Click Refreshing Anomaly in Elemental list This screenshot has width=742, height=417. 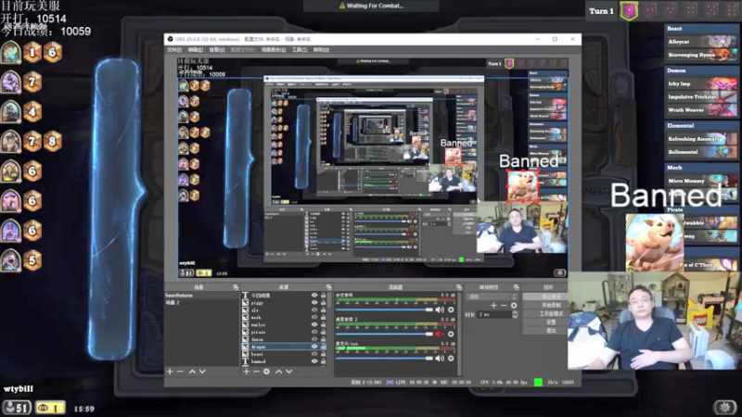point(702,138)
